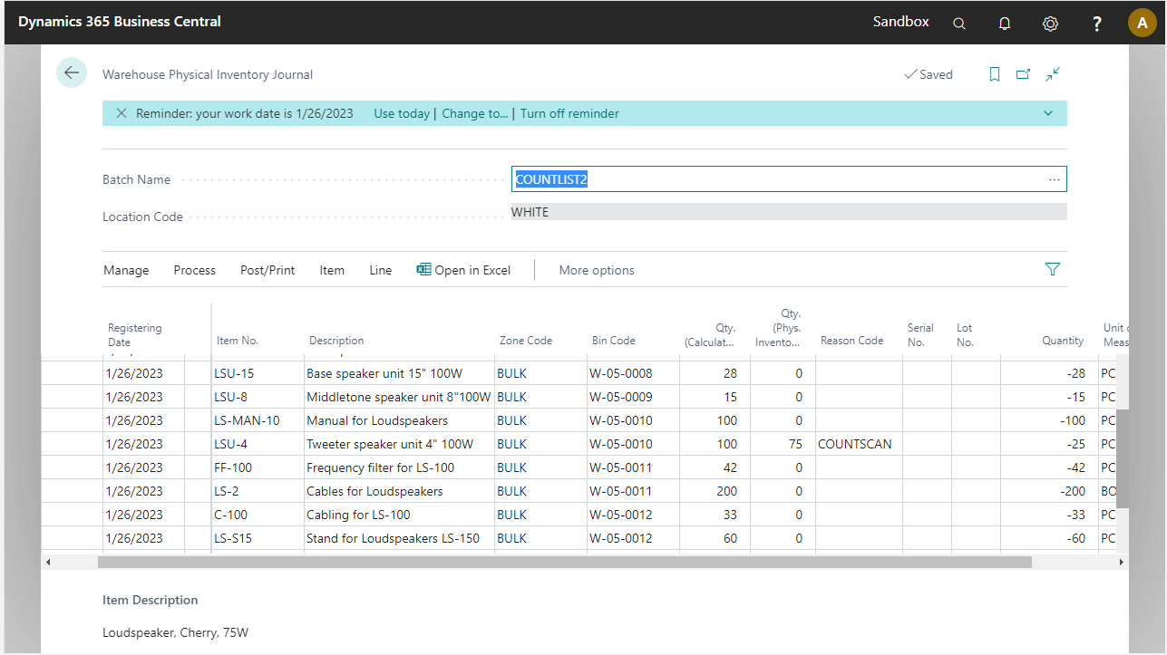The width and height of the screenshot is (1167, 655).
Task: Click Qty. Phys. Inventory value 75
Action: pyautogui.click(x=783, y=444)
